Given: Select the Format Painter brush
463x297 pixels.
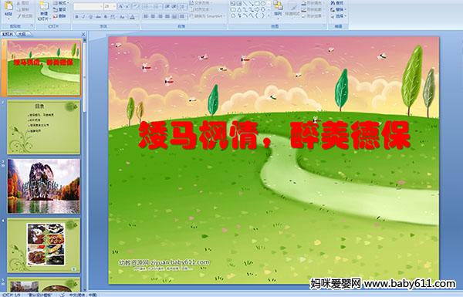Looking at the screenshot, I should [19, 16].
